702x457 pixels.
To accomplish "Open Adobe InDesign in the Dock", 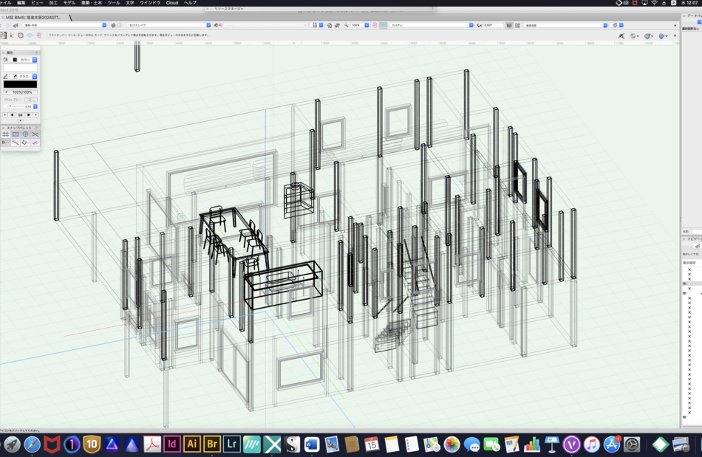I will coord(171,444).
